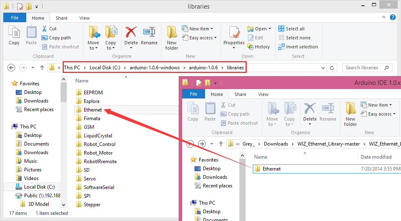Image resolution: width=401 pixels, height=221 pixels.
Task: Switch to View tab in libraries window
Action: (84, 18)
